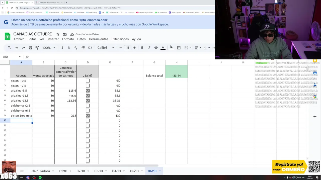Open Spotify from the taskbar
The image size is (321, 180).
pos(40,177)
